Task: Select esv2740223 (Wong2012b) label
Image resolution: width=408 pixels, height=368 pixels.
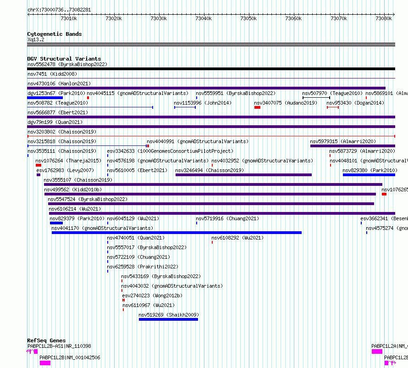Action: (153, 296)
